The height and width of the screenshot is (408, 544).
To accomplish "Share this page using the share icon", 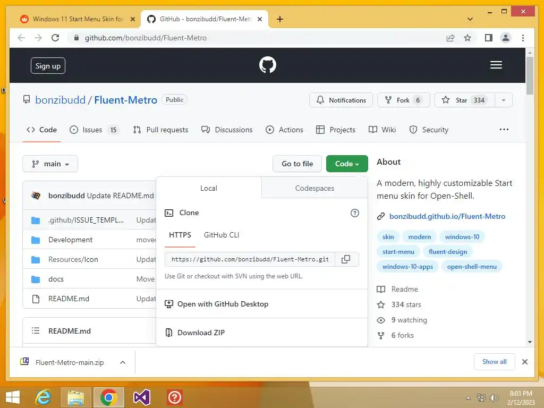I will (450, 38).
